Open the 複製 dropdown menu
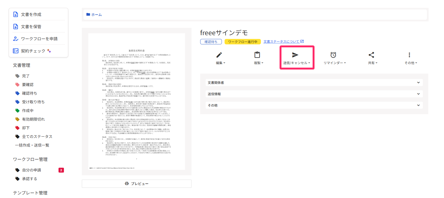This screenshot has width=444, height=198. pyautogui.click(x=258, y=63)
